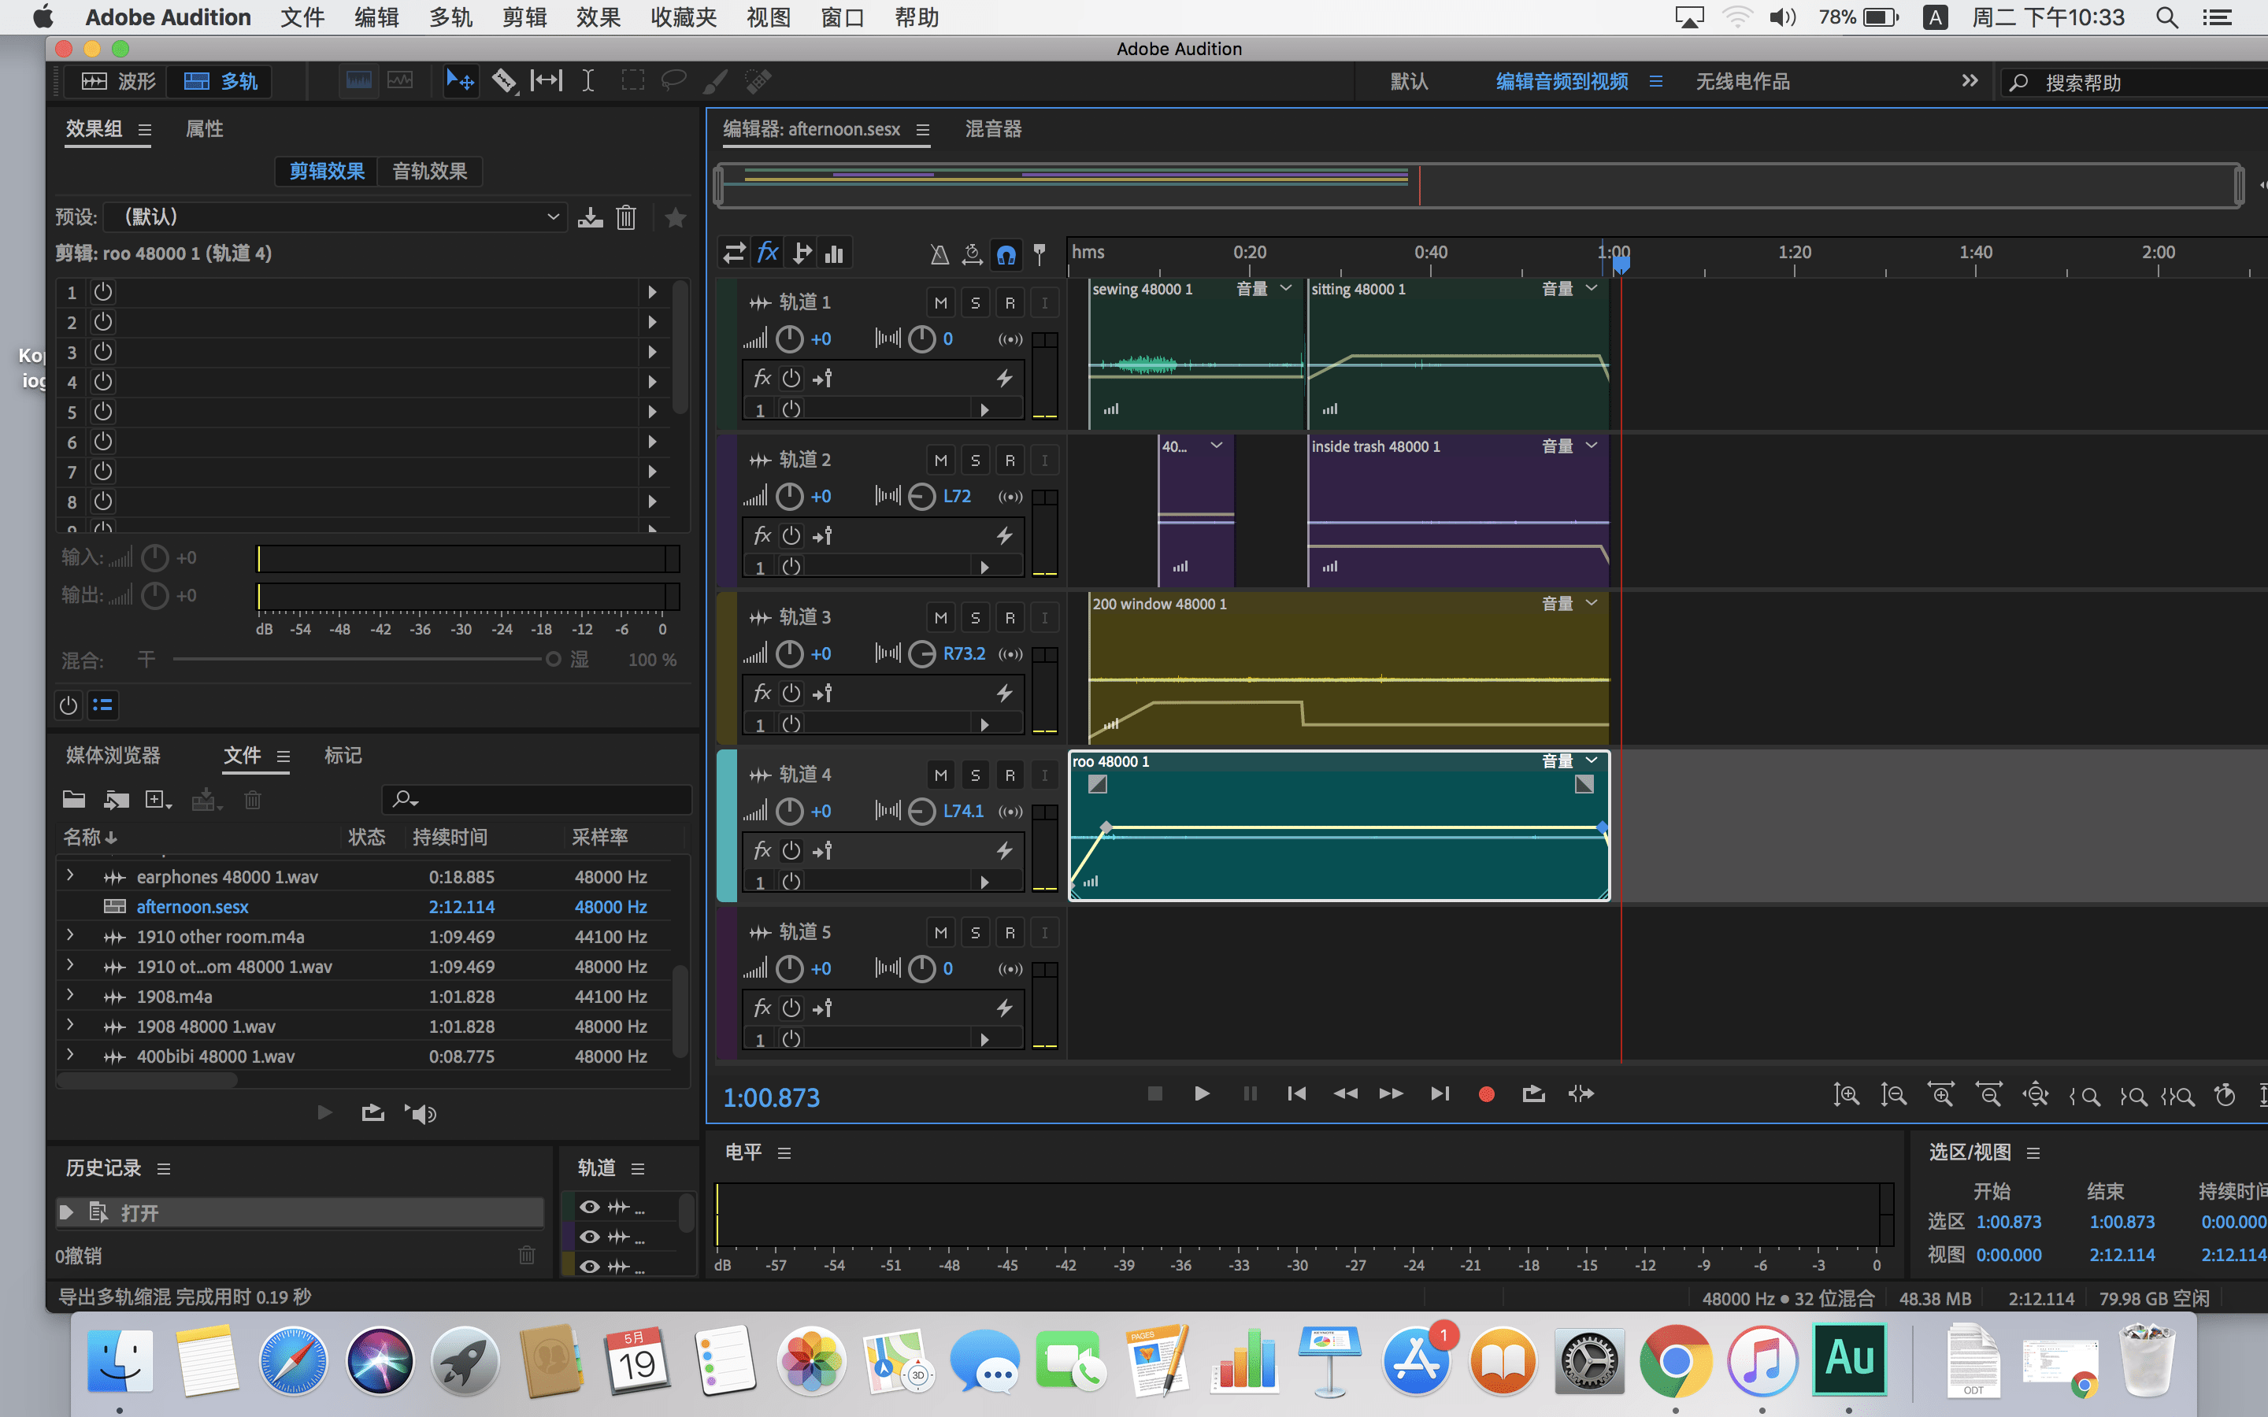This screenshot has height=1417, width=2268.
Task: Clear history with trash icon
Action: [527, 1255]
